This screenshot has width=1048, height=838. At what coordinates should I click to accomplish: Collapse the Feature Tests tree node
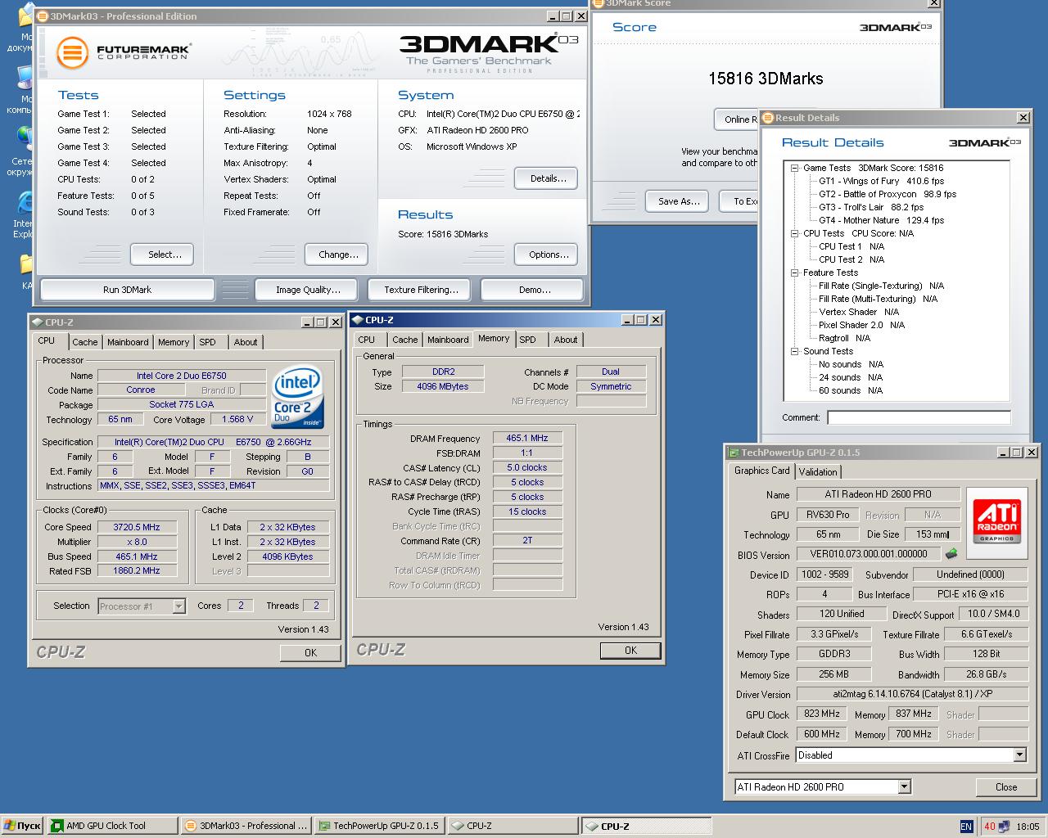(x=794, y=273)
